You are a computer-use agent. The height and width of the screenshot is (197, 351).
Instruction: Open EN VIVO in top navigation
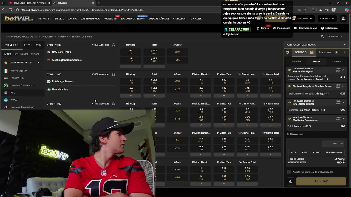coord(59,19)
